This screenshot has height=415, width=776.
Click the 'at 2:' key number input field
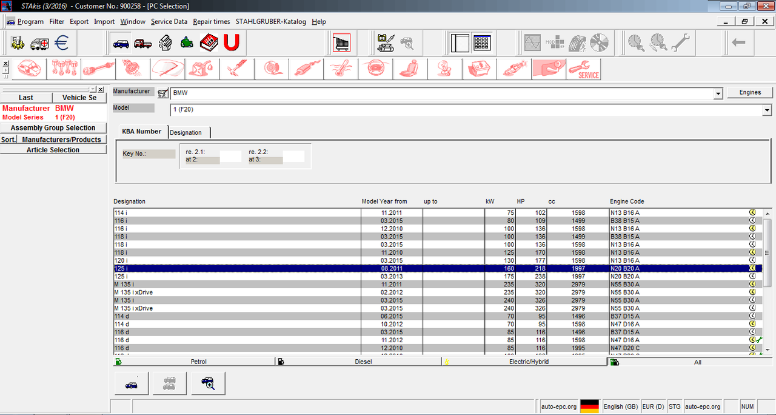click(230, 157)
